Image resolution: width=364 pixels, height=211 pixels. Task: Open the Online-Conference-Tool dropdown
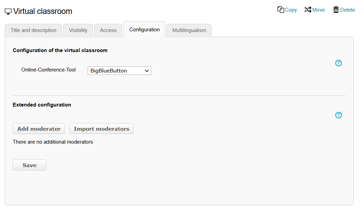(x=119, y=70)
